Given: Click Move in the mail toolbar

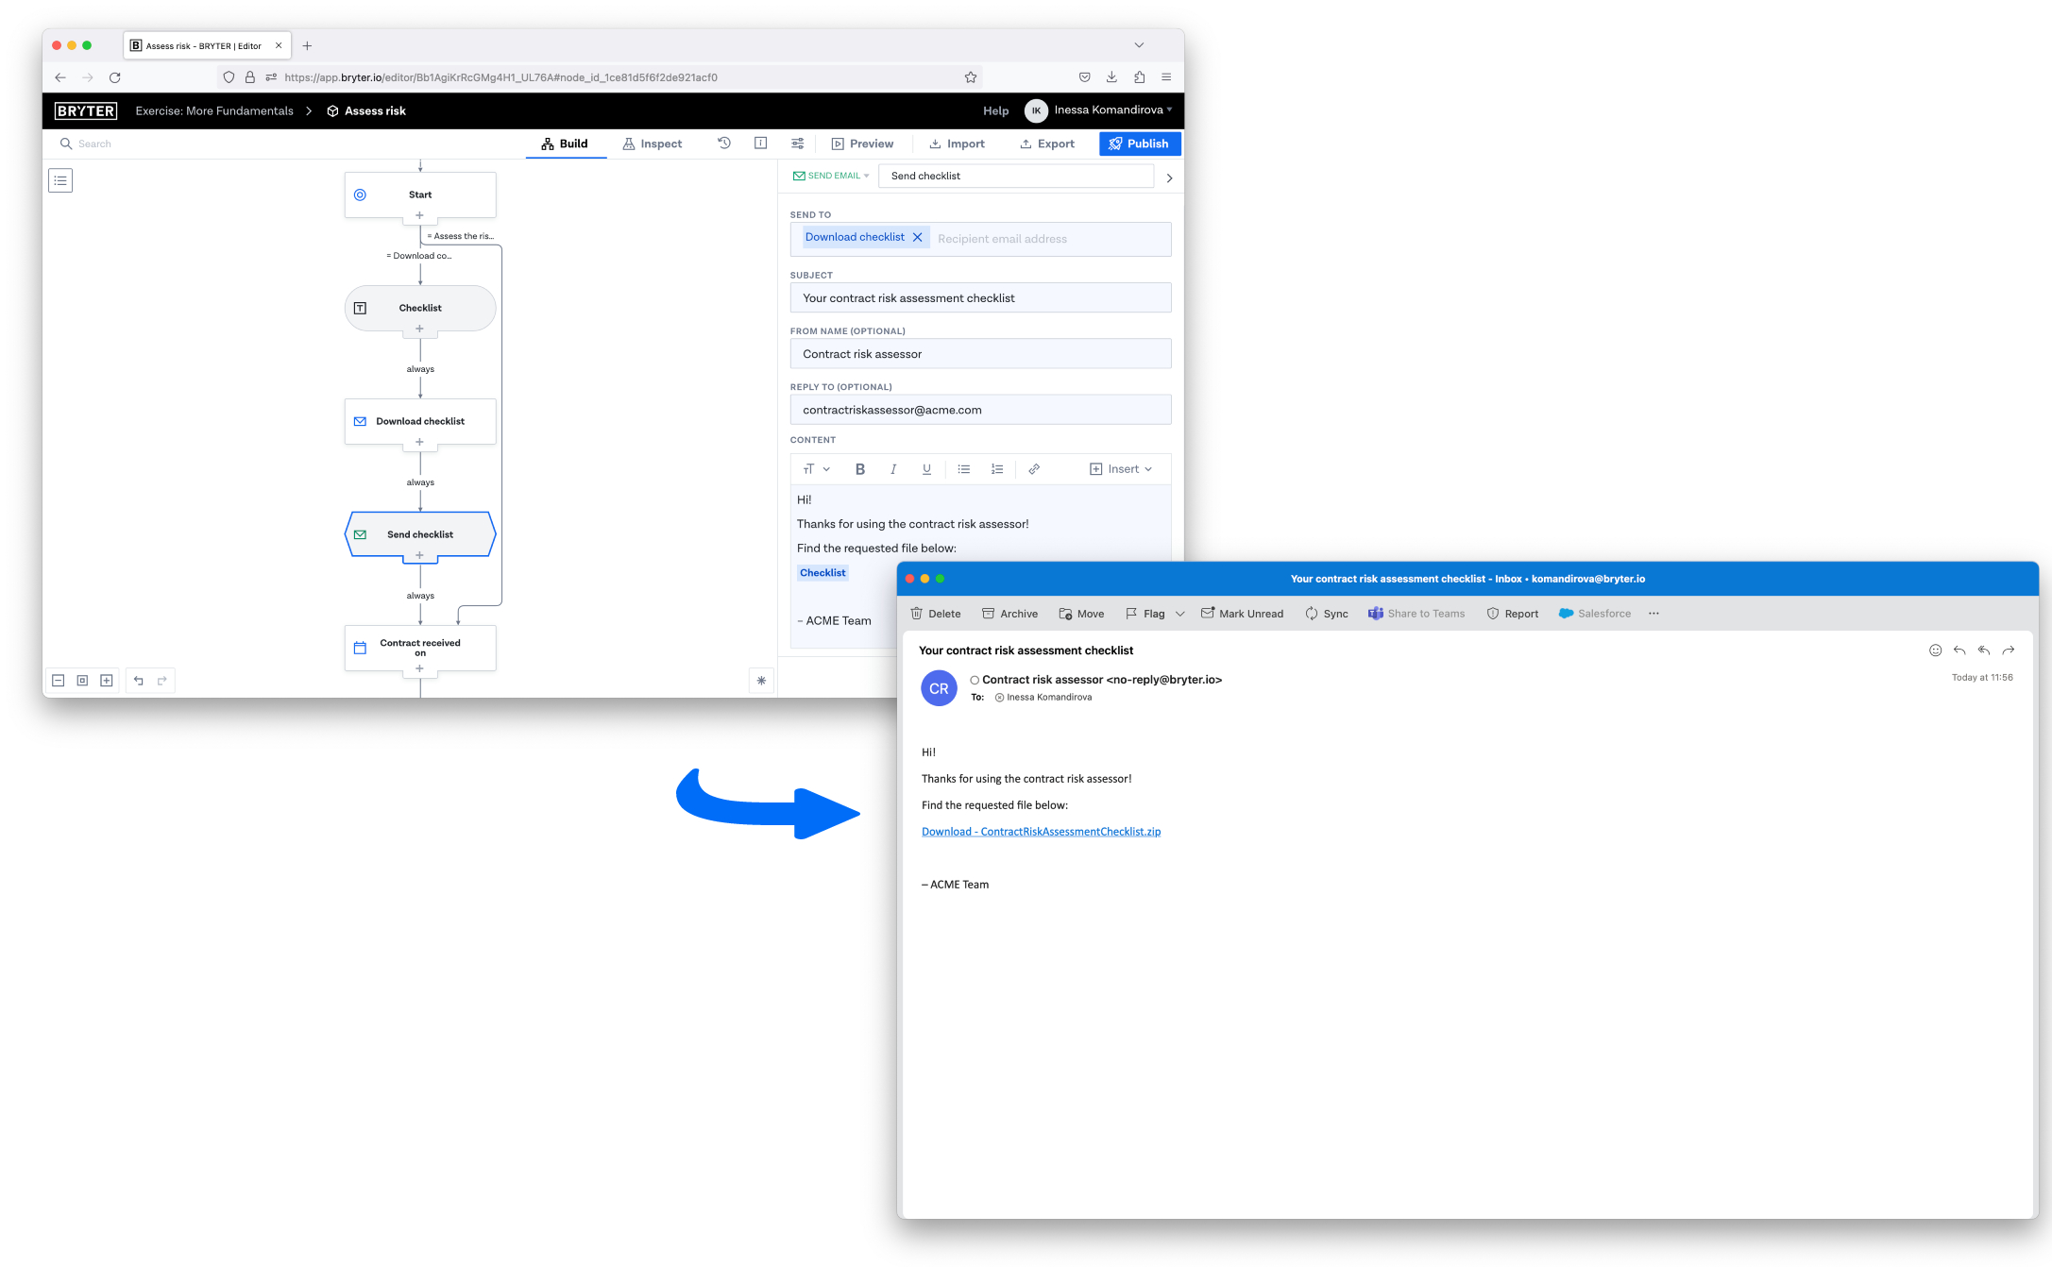Looking at the screenshot, I should (x=1081, y=614).
